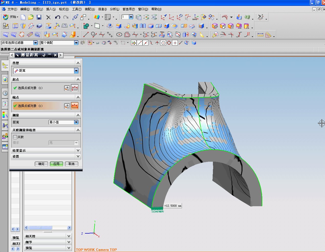Click the end point selection icon
The image size is (325, 252).
coord(74,106)
